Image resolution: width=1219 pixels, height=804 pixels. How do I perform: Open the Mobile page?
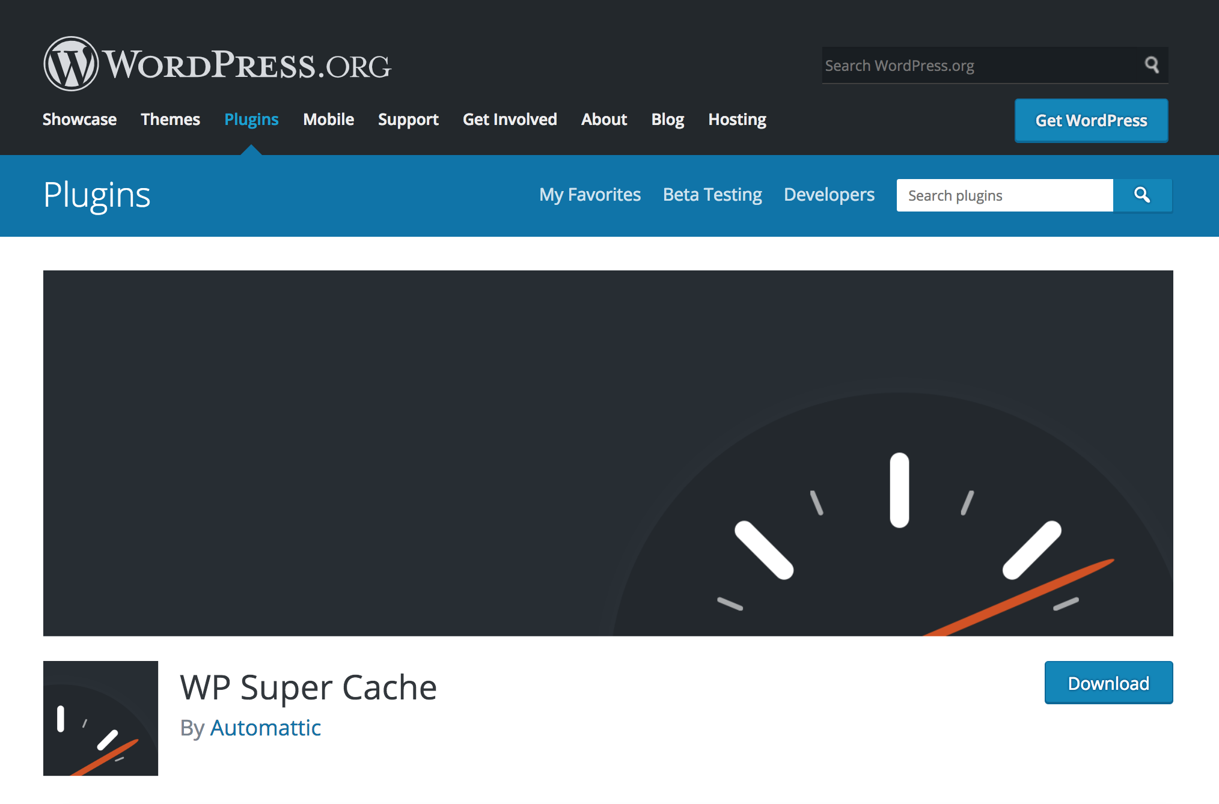point(328,120)
